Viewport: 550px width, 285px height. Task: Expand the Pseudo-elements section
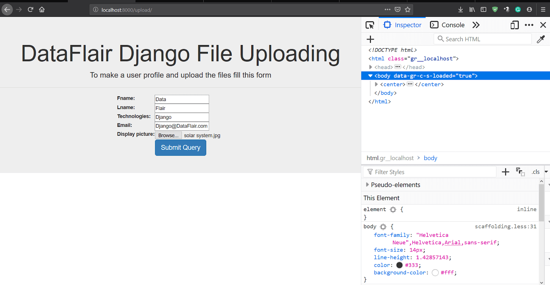[x=367, y=185]
